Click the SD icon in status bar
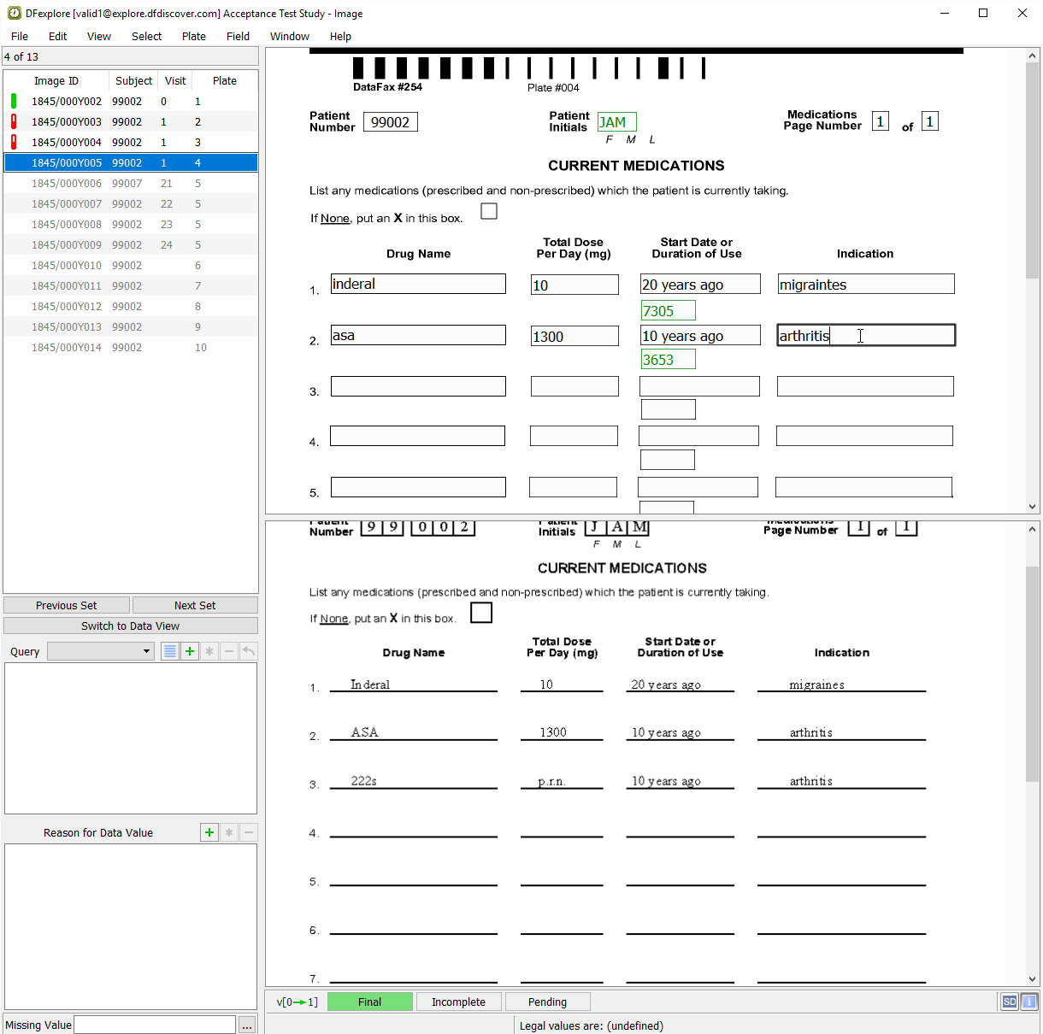1043x1034 pixels. click(1010, 1002)
